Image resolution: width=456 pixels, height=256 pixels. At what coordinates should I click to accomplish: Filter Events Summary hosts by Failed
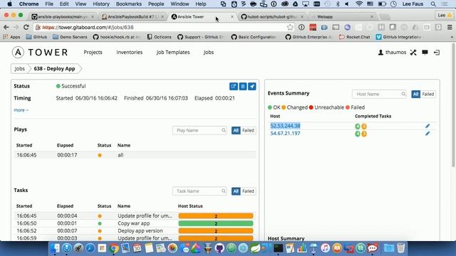click(x=428, y=94)
